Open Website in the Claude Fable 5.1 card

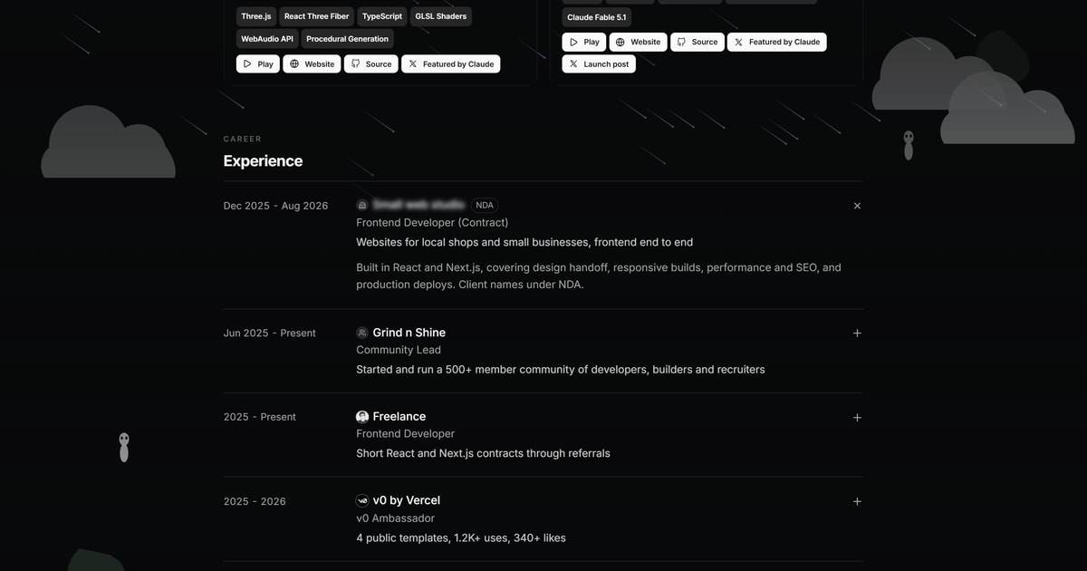click(638, 42)
